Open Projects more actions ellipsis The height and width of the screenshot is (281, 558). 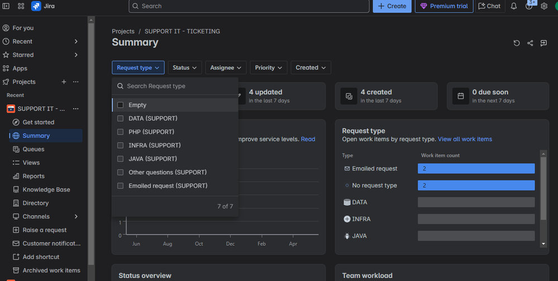click(x=76, y=82)
